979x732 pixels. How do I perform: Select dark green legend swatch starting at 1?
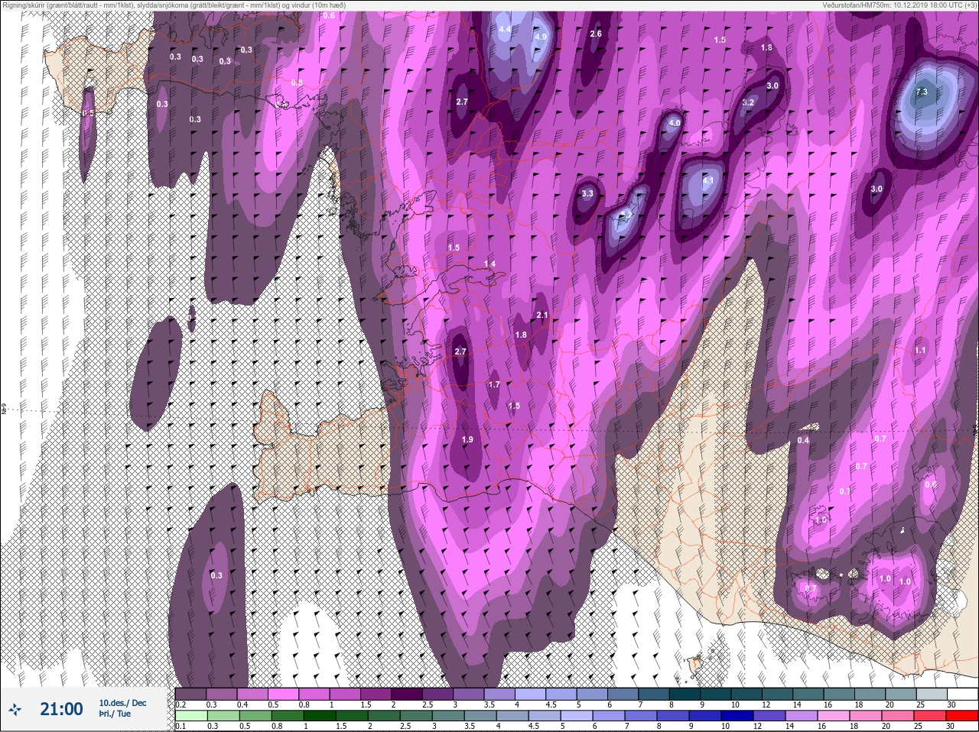(318, 715)
